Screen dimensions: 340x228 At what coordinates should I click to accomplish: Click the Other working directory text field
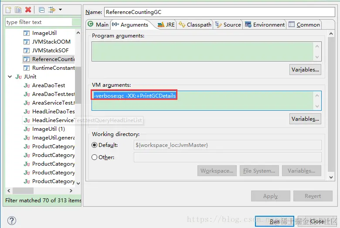pos(228,157)
